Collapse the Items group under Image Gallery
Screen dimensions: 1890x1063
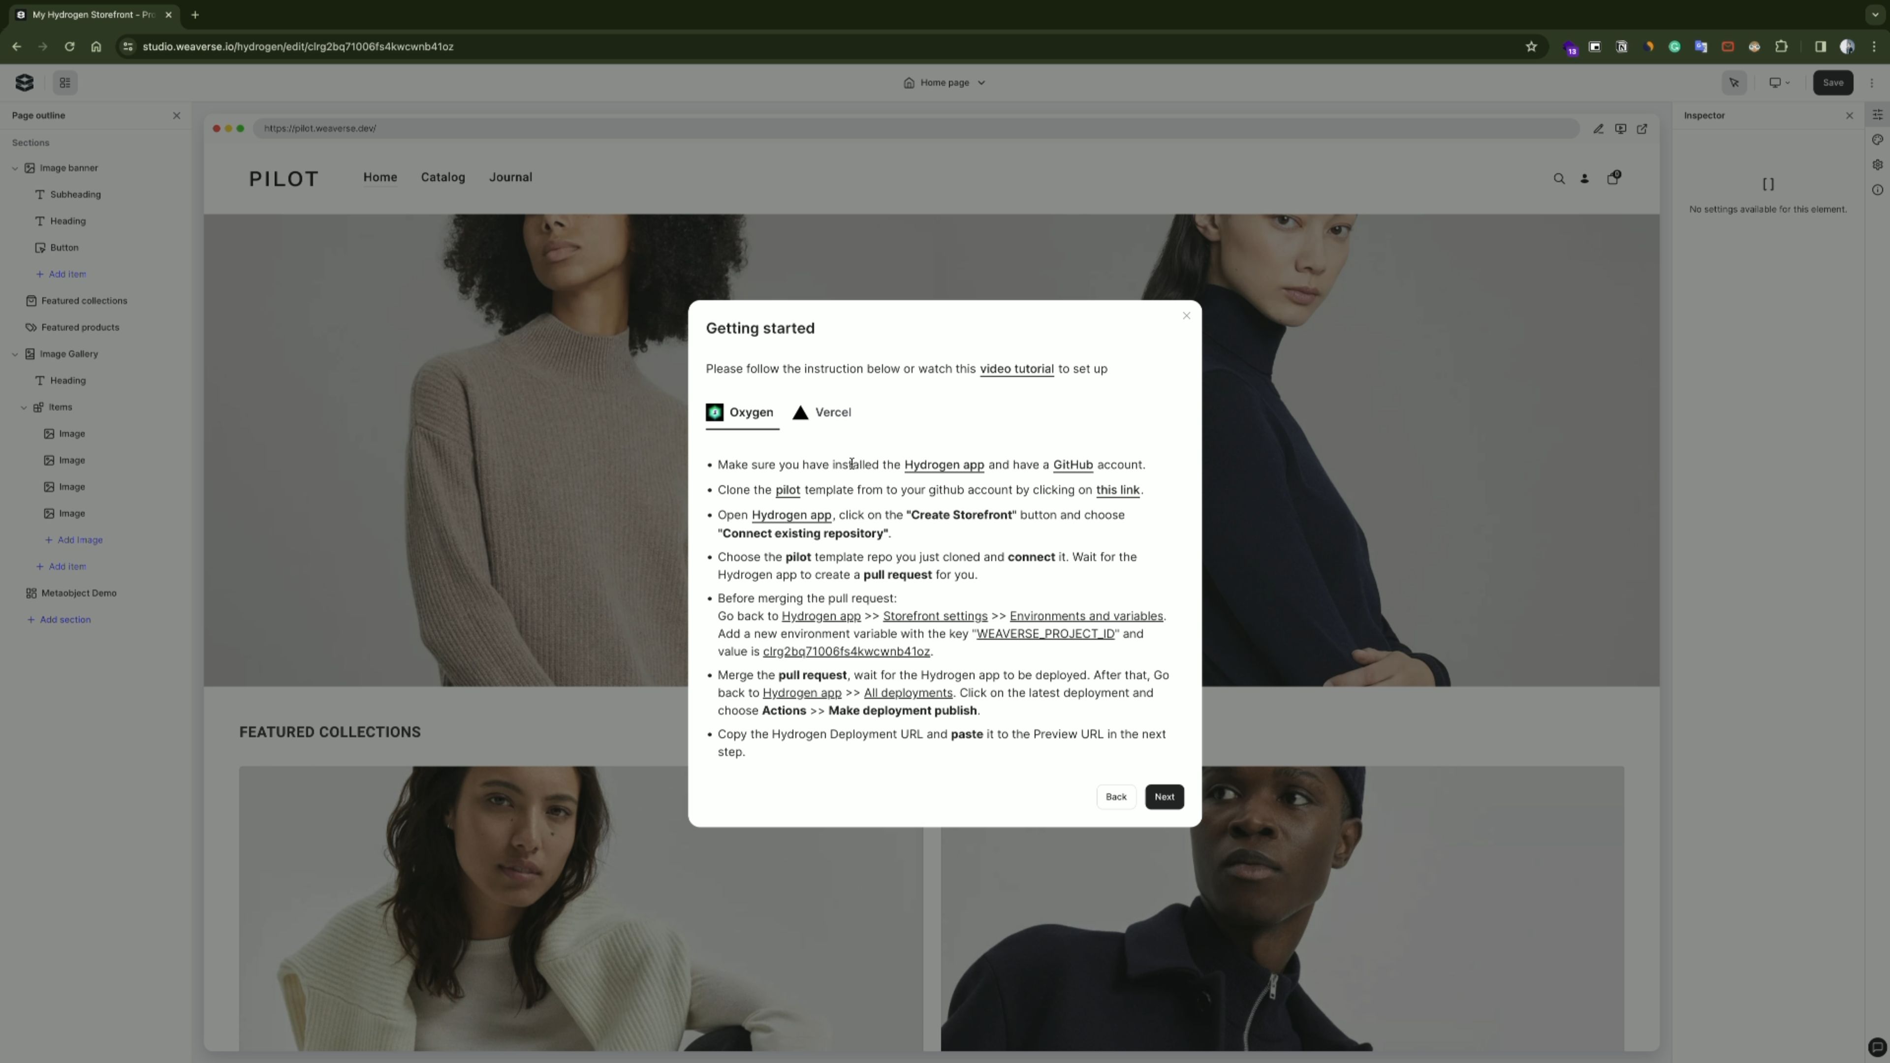pos(24,407)
